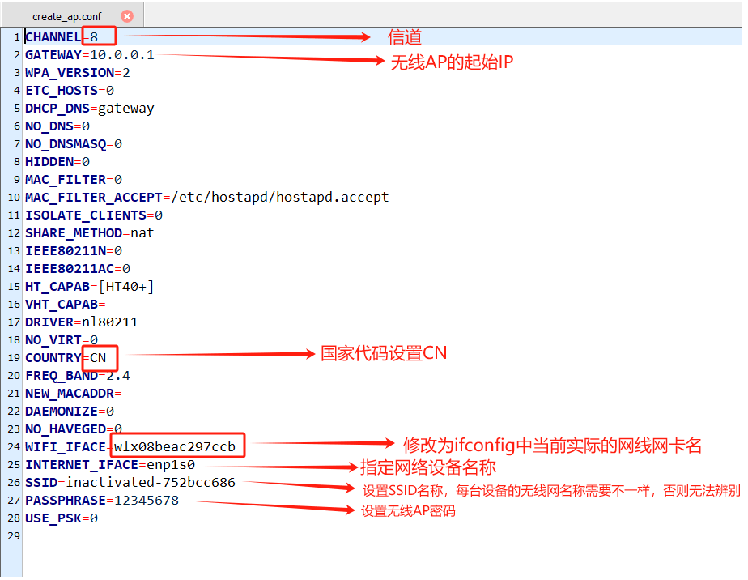
Task: Click the wlx08beac297ccb interface value
Action: click(x=175, y=447)
